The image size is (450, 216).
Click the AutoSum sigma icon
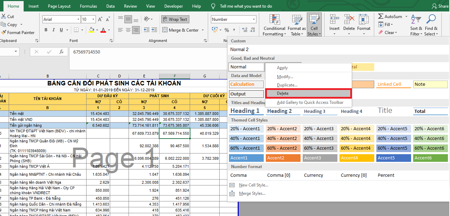click(381, 17)
